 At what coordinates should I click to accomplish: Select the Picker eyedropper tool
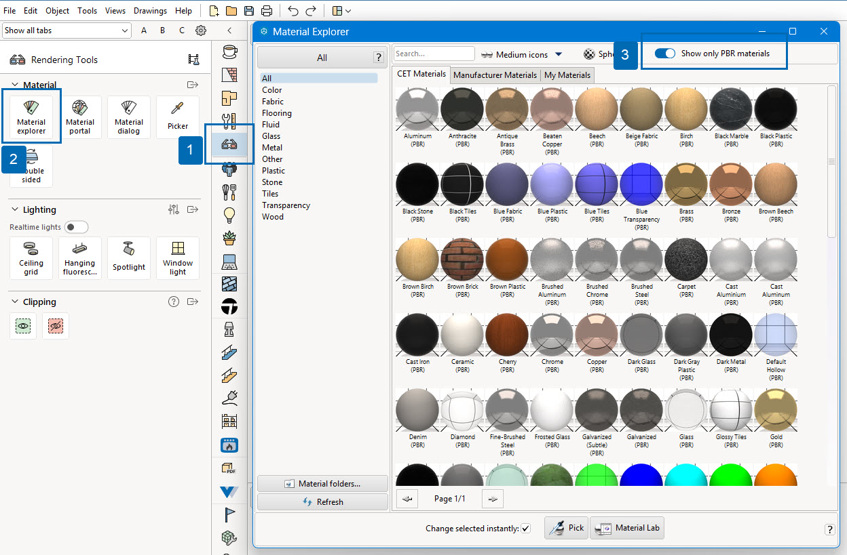178,117
